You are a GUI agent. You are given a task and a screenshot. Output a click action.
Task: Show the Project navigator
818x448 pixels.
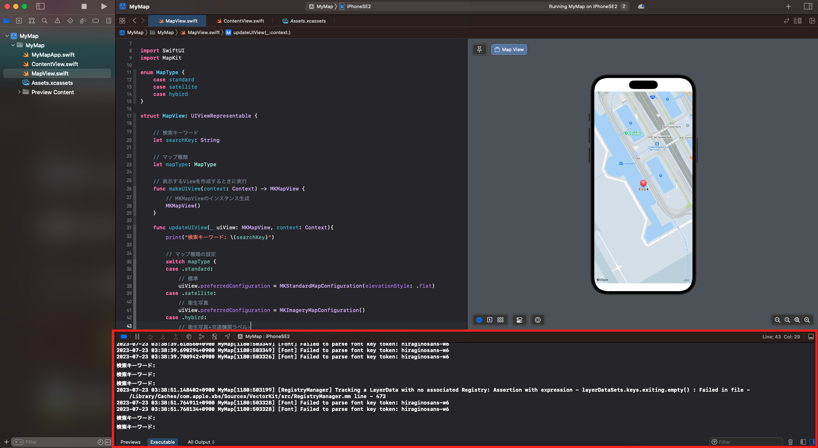(6, 20)
